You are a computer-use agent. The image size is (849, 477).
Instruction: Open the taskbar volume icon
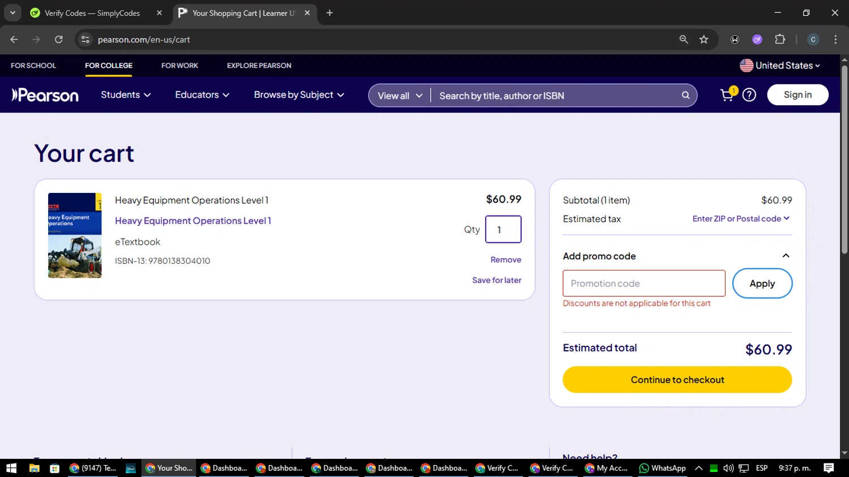[x=728, y=468]
